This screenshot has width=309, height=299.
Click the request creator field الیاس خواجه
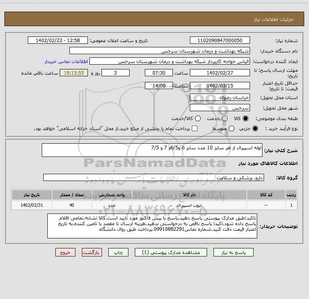click(170, 61)
